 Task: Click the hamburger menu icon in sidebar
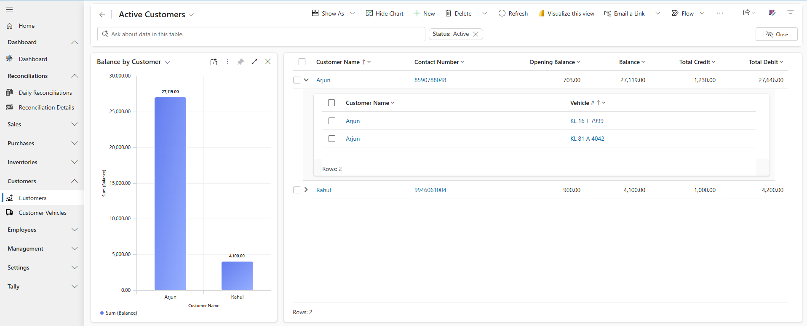(x=9, y=9)
